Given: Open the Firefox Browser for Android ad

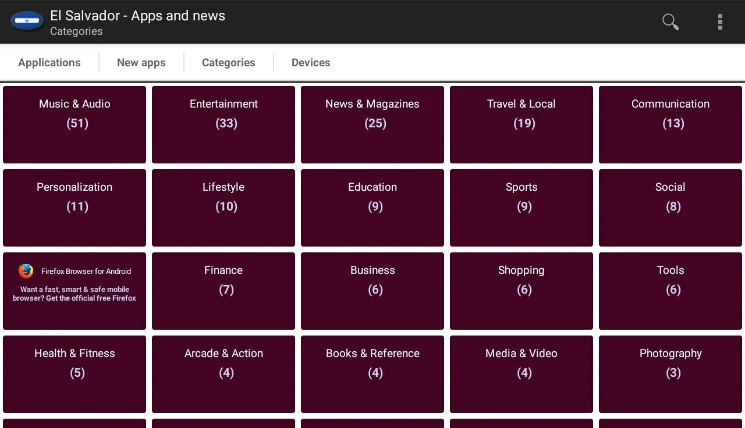Looking at the screenshot, I should click(74, 291).
